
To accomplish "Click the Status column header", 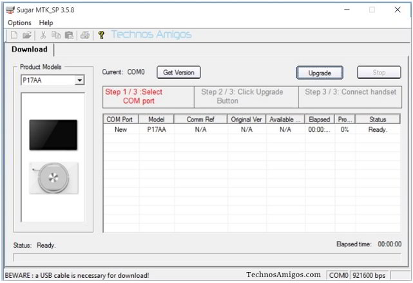I will click(378, 120).
